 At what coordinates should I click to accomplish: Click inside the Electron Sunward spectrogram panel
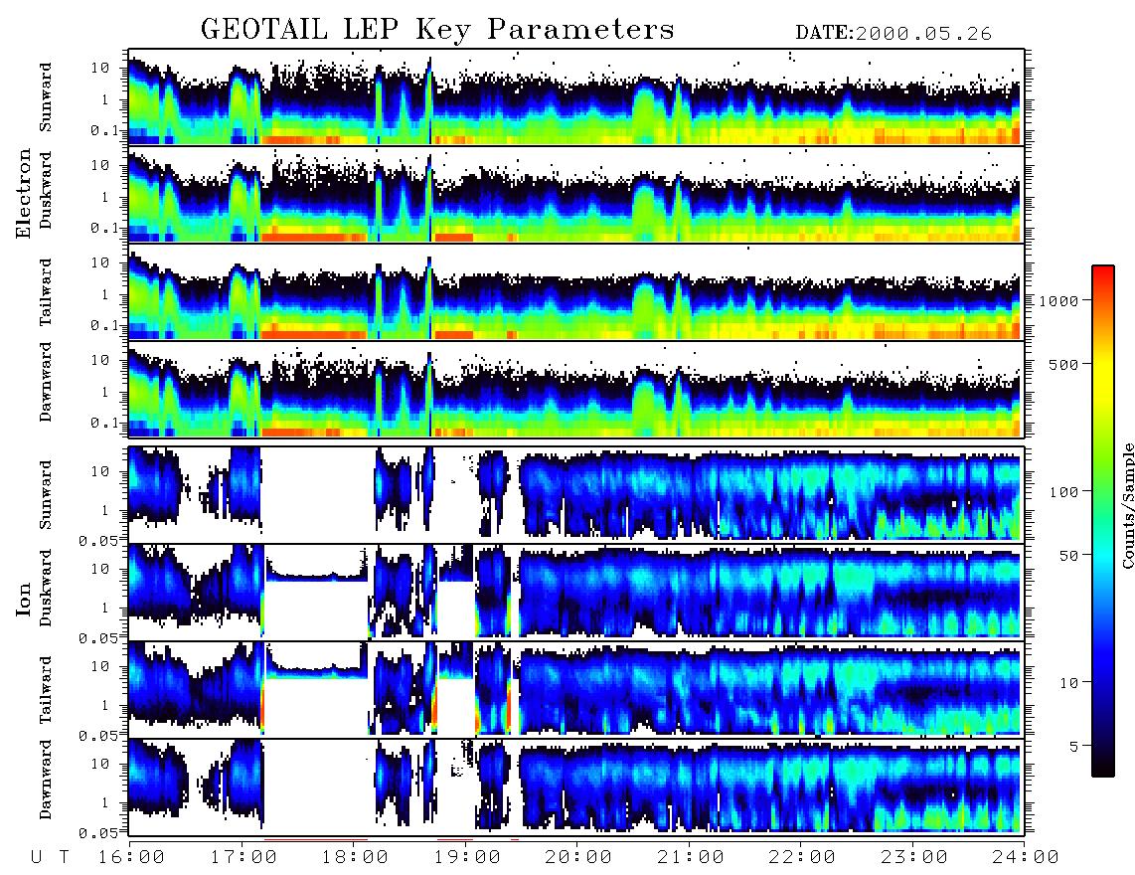[576, 97]
